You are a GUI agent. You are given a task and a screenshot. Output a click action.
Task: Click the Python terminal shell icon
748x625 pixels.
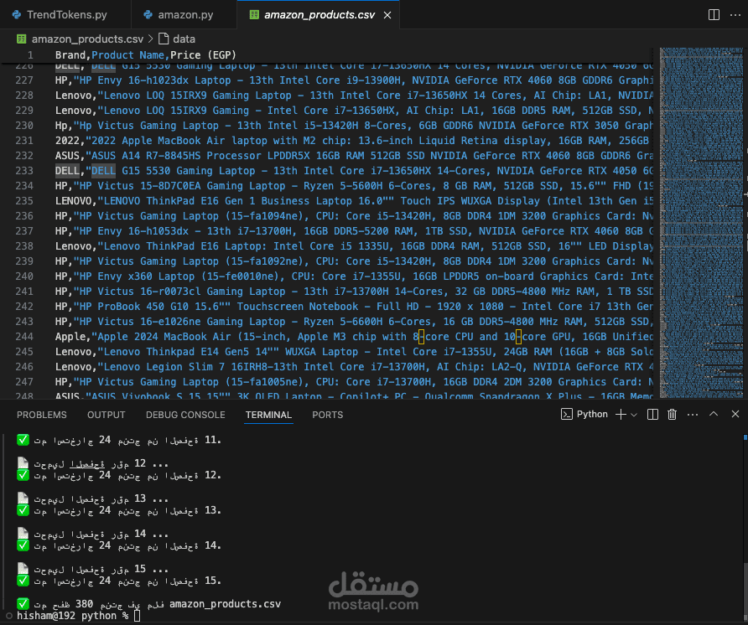[566, 414]
